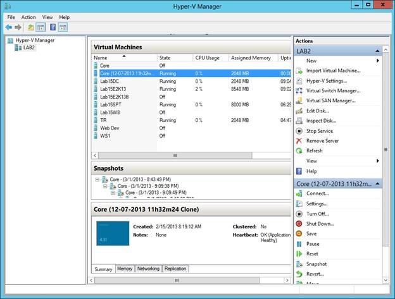Image resolution: width=395 pixels, height=299 pixels.
Task: Collapse the Core clone actions section arrow
Action: pos(377,184)
